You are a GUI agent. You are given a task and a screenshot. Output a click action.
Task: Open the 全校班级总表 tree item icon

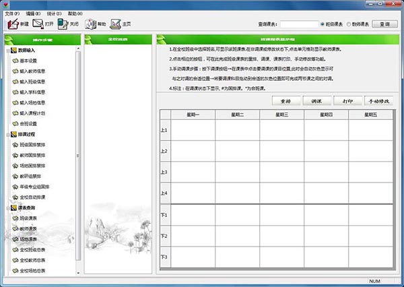pyautogui.click(x=15, y=250)
